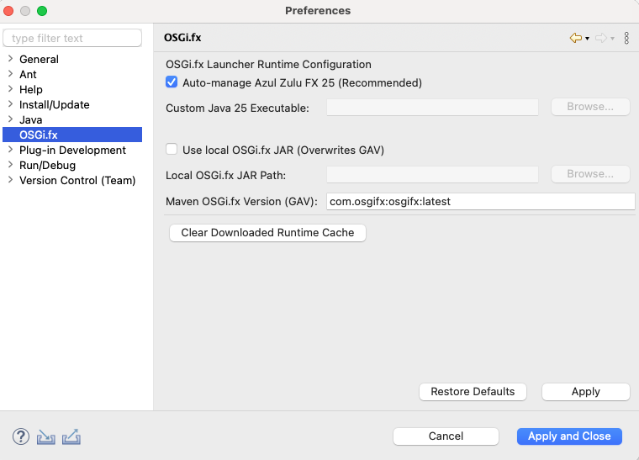
Task: Click the back navigation arrow icon
Action: [575, 38]
